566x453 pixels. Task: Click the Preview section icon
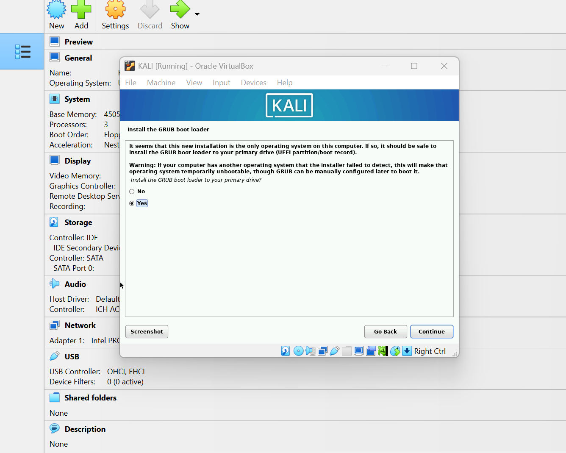pos(55,42)
